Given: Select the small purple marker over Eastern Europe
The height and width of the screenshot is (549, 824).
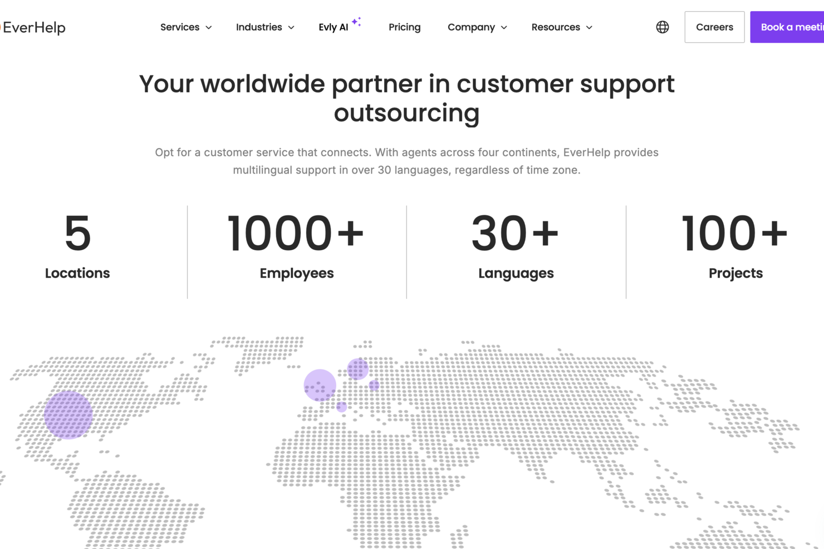Looking at the screenshot, I should pyautogui.click(x=374, y=384).
